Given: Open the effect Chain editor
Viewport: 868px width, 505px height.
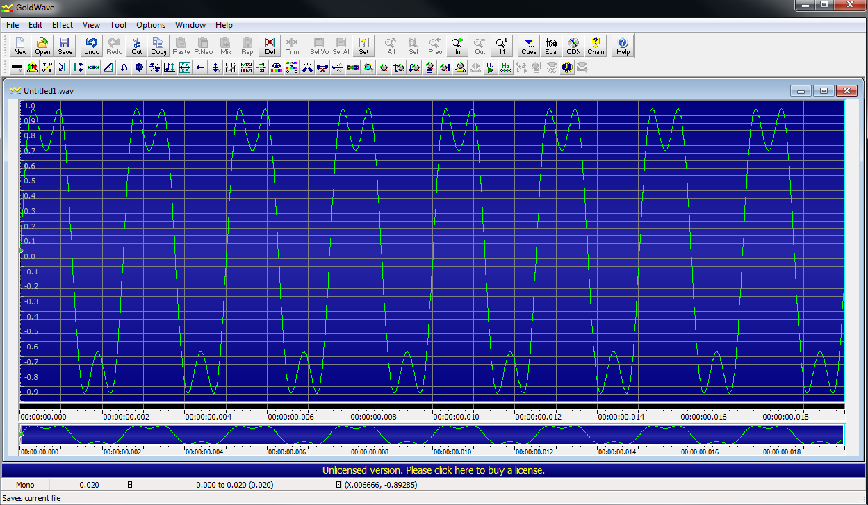Looking at the screenshot, I should coord(596,45).
